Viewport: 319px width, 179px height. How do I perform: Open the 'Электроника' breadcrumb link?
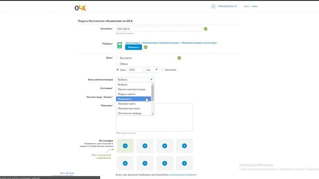[x=133, y=43]
